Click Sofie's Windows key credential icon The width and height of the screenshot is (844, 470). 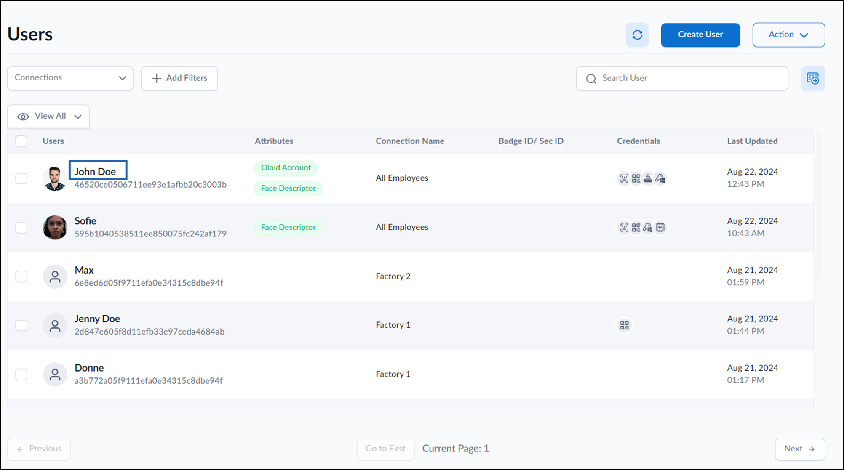(x=648, y=228)
